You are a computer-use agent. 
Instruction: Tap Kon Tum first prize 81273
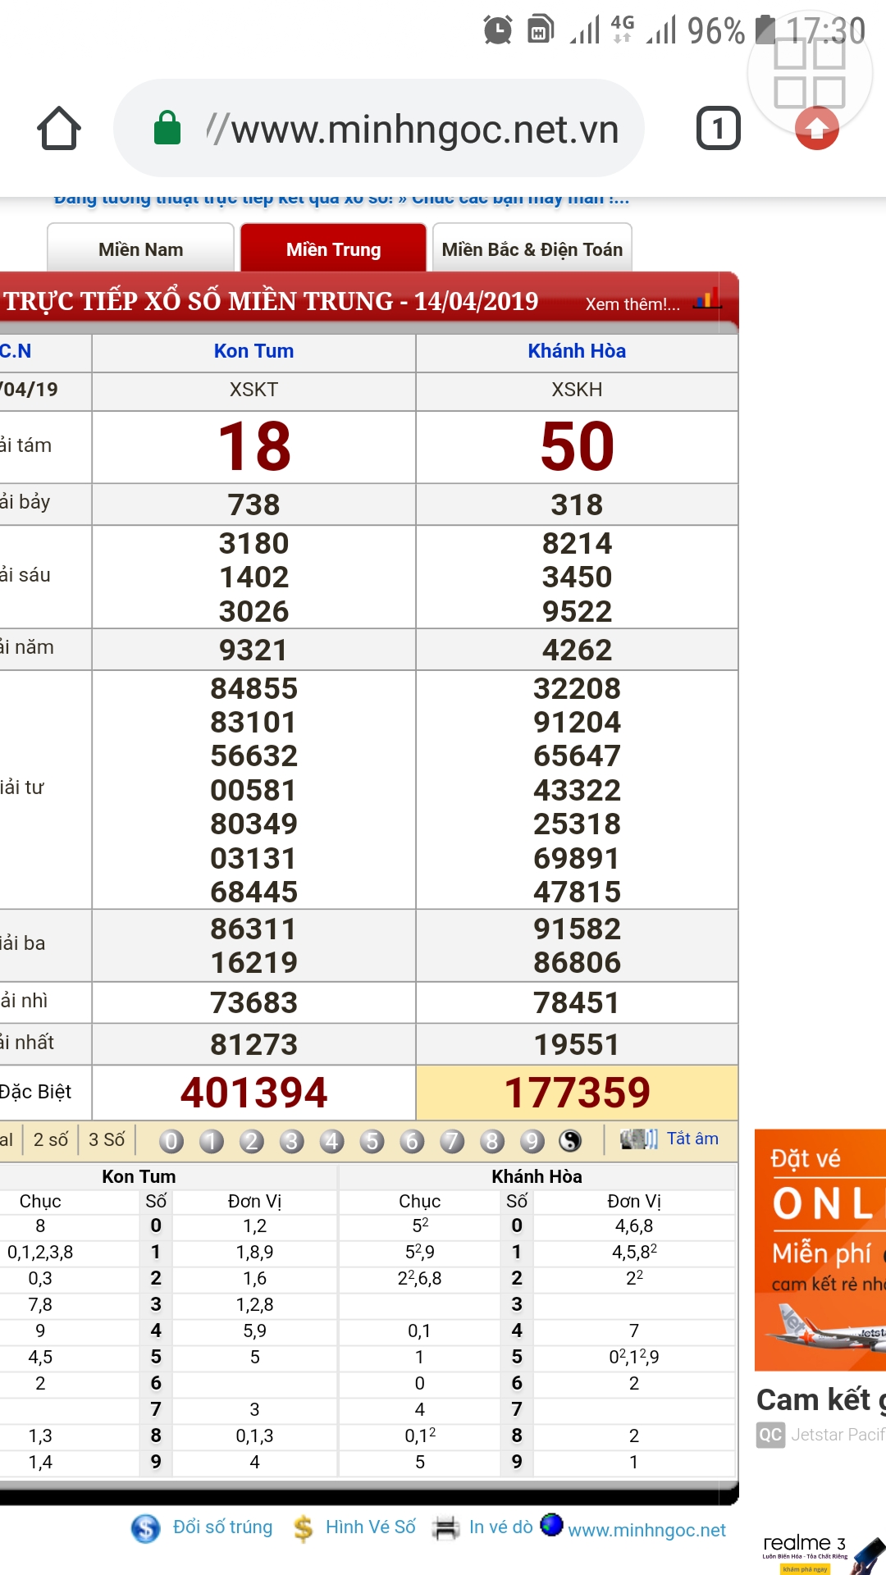[253, 1044]
